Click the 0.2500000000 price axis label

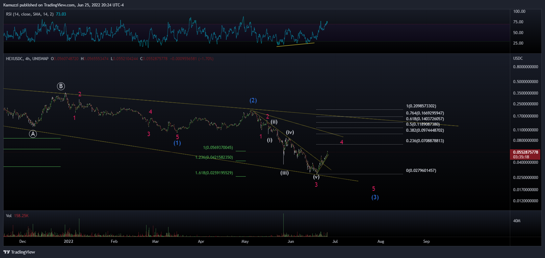525,104
